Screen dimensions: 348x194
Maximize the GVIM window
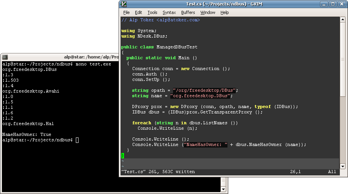(x=332, y=4)
